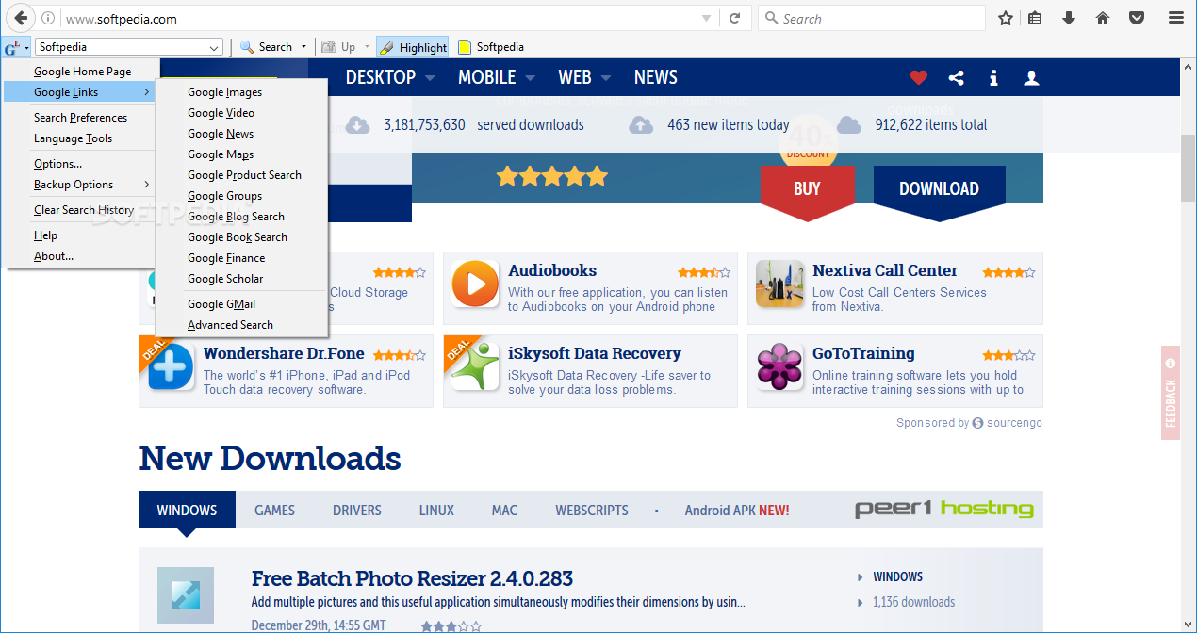Screen dimensions: 1197x633
Task: Click the Google toolbar G logo icon
Action: tap(11, 47)
